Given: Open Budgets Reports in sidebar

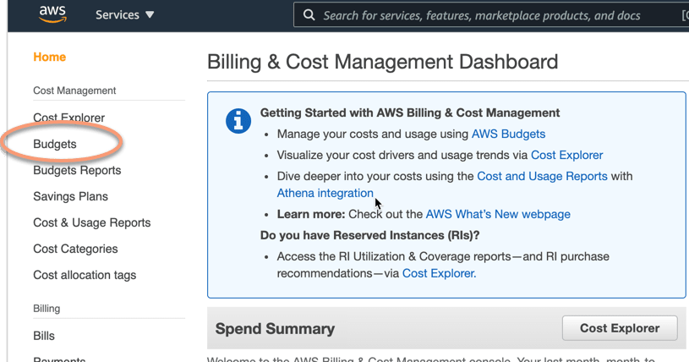Looking at the screenshot, I should coord(77,170).
